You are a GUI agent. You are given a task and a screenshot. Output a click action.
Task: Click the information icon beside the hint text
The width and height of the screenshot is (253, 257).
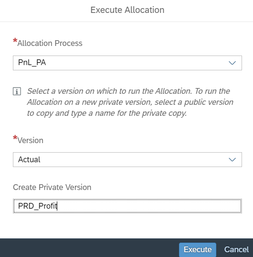(x=17, y=91)
